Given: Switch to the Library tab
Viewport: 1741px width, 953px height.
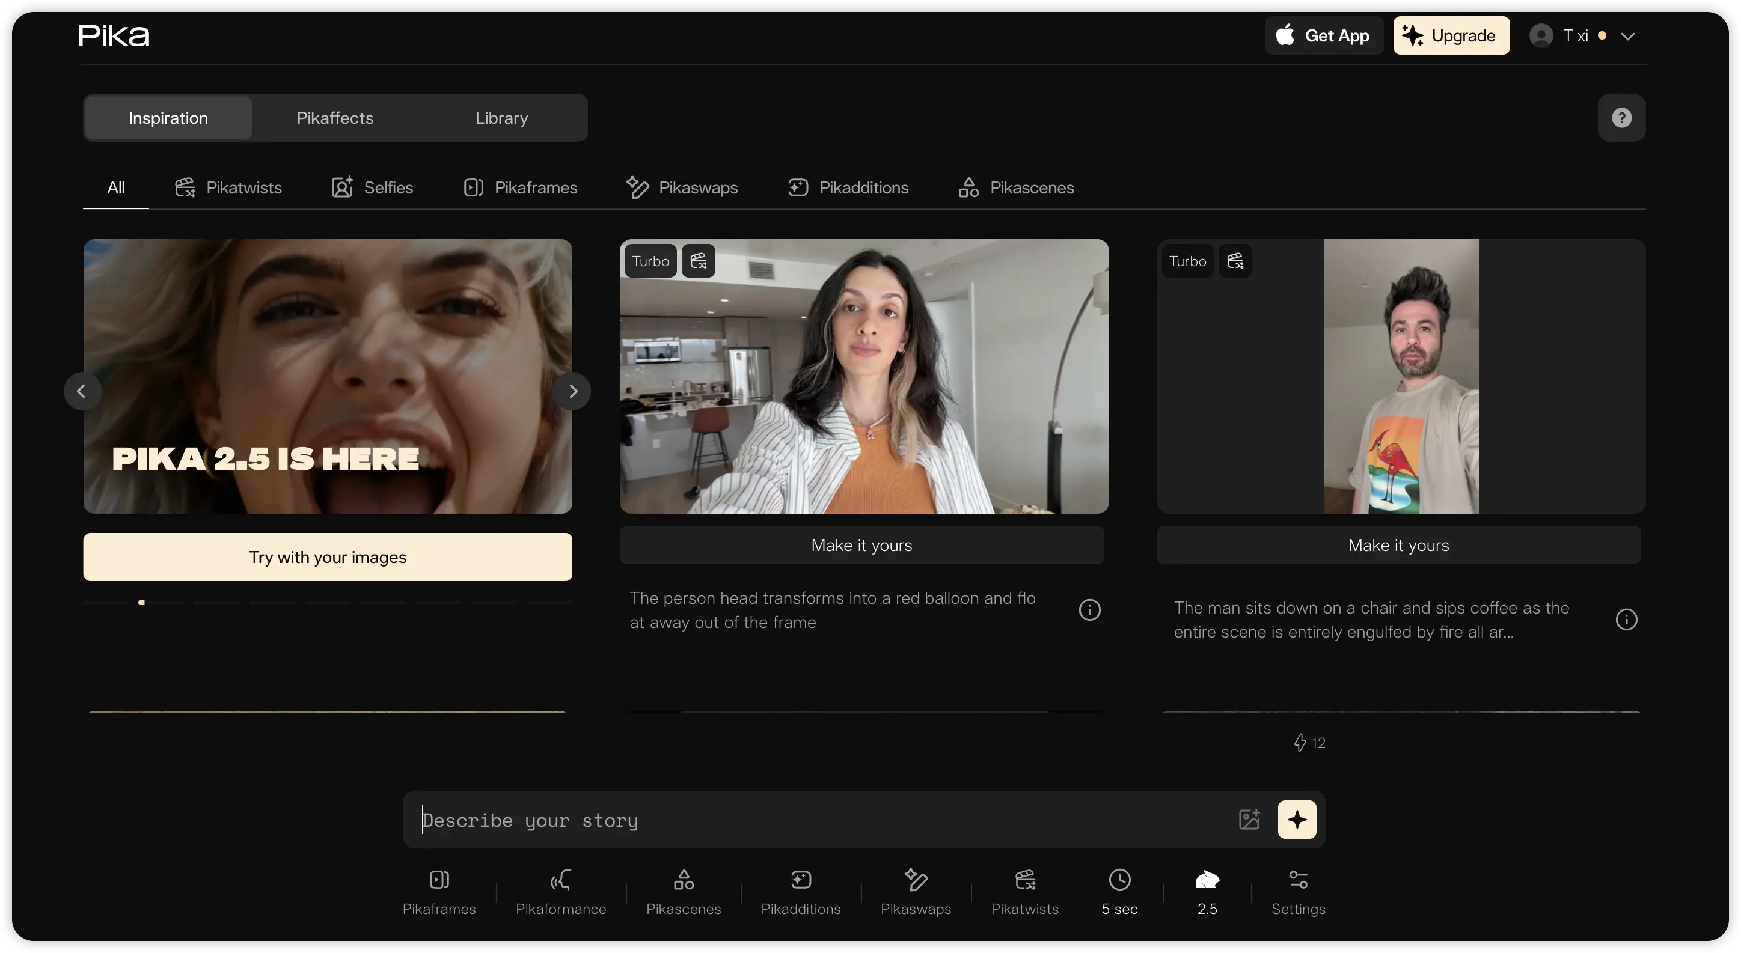Looking at the screenshot, I should (501, 118).
